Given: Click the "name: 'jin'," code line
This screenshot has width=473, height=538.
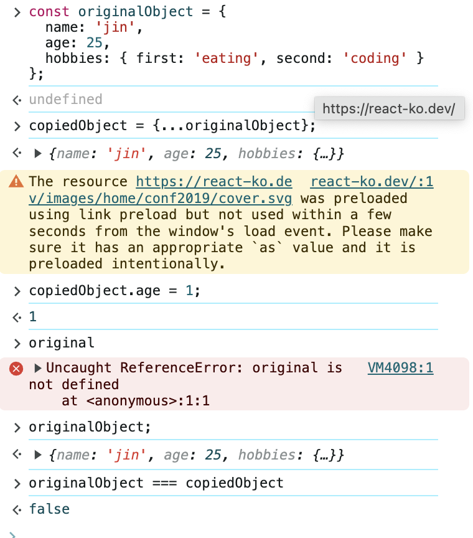Looking at the screenshot, I should click(94, 27).
